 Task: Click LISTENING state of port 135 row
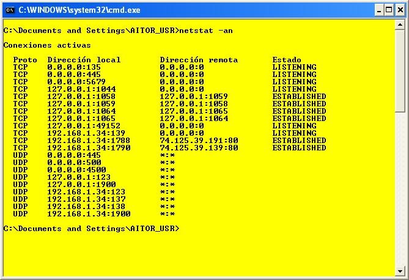point(295,67)
